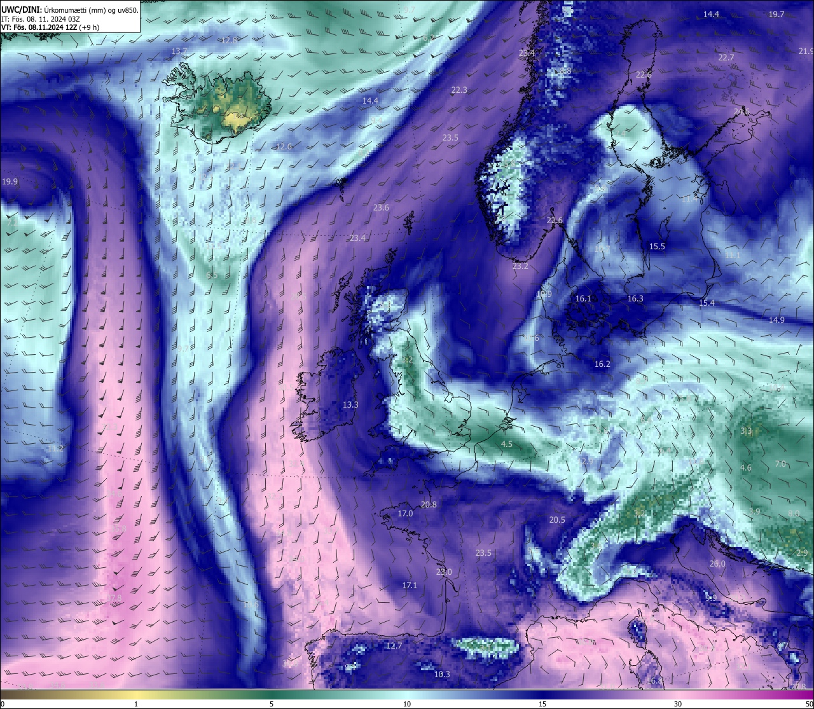Image resolution: width=814 pixels, height=709 pixels.
Task: Click the 4.6 value label
Action: [x=746, y=467]
